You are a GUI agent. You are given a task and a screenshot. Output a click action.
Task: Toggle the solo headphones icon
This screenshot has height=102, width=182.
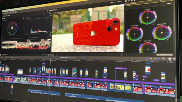point(155,59)
